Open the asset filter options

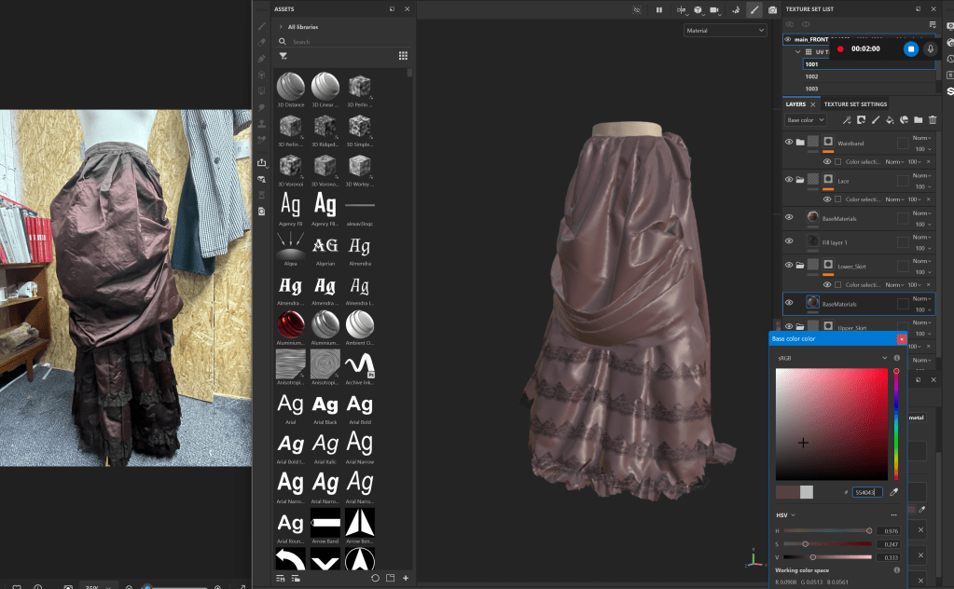[x=283, y=56]
